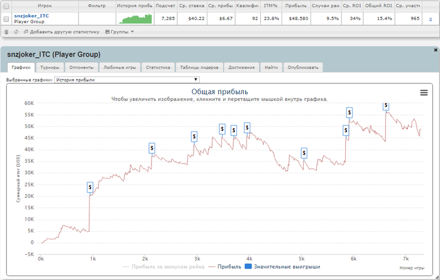This screenshot has height=280, width=440.
Task: Close the snzjoker_ITC panel with the x
Action: point(436,50)
